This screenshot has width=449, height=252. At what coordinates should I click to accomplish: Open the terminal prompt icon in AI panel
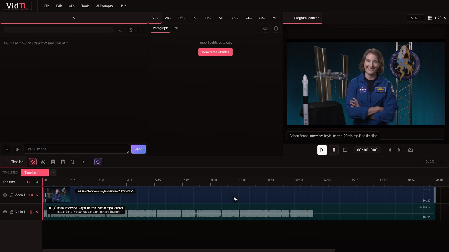pyautogui.click(x=120, y=30)
